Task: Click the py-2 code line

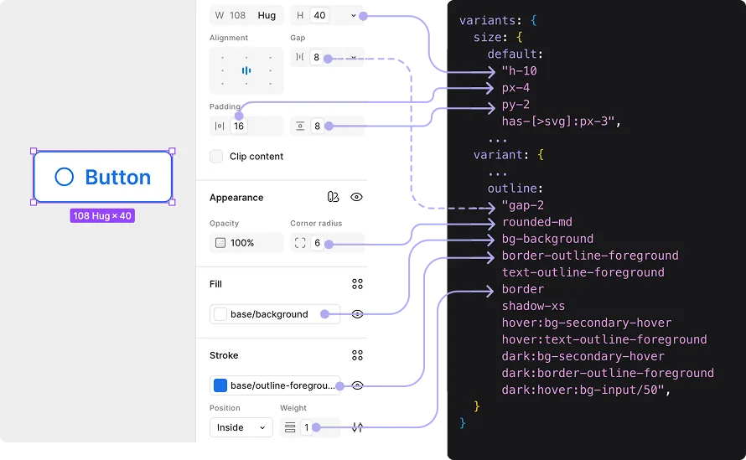Action: point(515,105)
